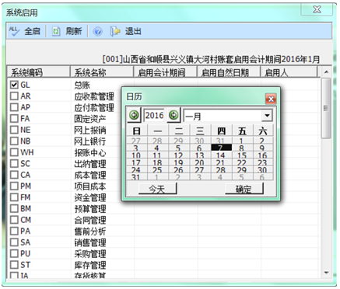340x289 pixels.
Task: Tick the SA 销售管理 checkbox
Action: pyautogui.click(x=14, y=242)
